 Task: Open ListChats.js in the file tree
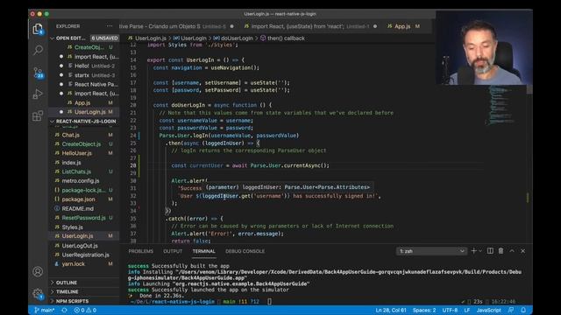coord(84,171)
